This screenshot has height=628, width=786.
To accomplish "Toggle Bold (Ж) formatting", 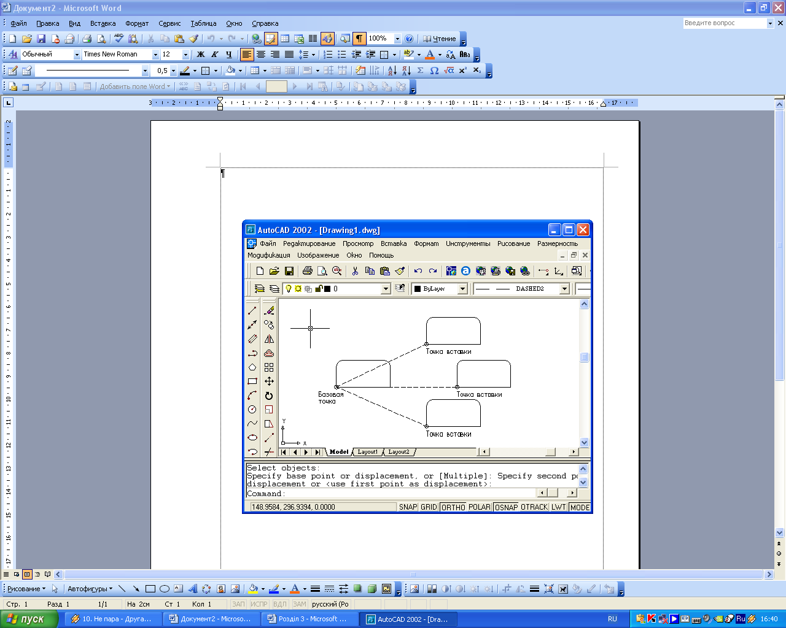I will point(200,55).
